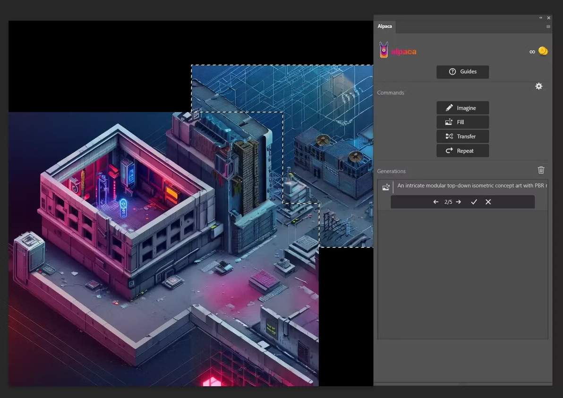Run the Fill command

click(x=462, y=122)
